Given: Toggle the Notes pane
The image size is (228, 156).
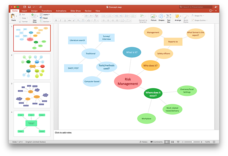Looking at the screenshot, I should pyautogui.click(x=143, y=142).
